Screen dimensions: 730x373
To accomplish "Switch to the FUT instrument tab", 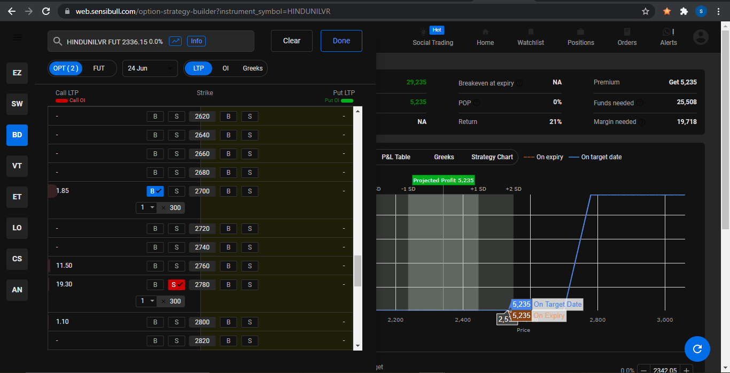I will pos(99,68).
